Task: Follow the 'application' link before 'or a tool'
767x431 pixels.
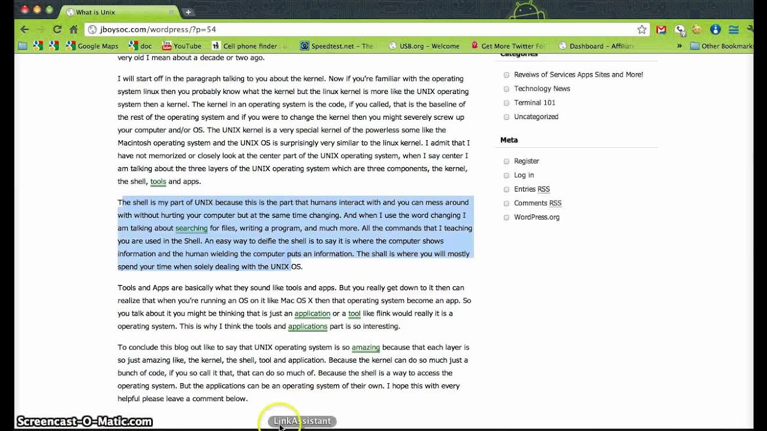Action: point(312,314)
